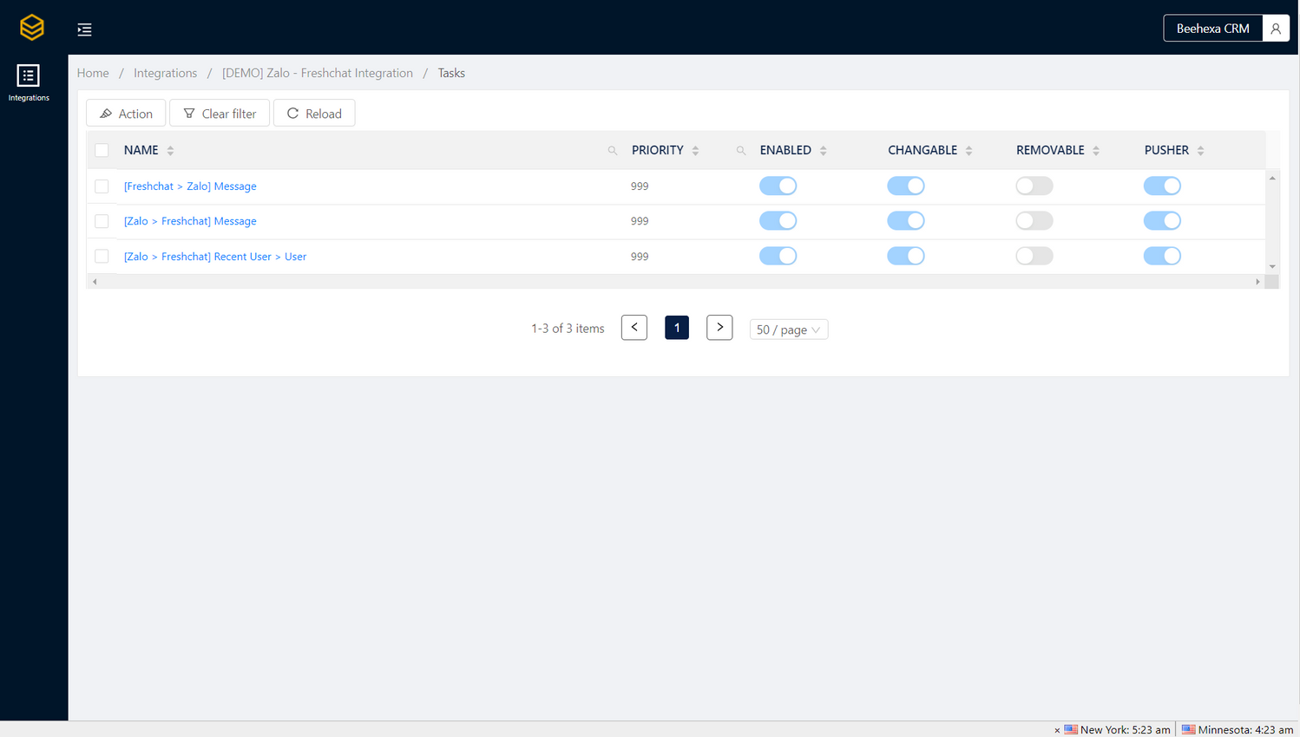Check the select-all checkbox in the table header
This screenshot has width=1300, height=737.
pyautogui.click(x=102, y=149)
